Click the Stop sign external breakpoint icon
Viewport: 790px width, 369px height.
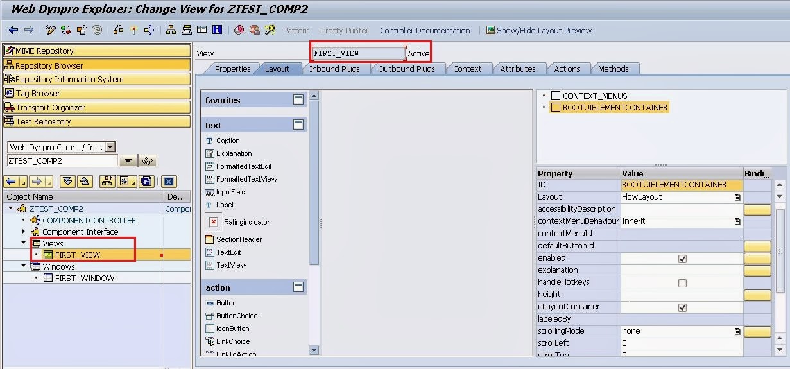pos(255,30)
